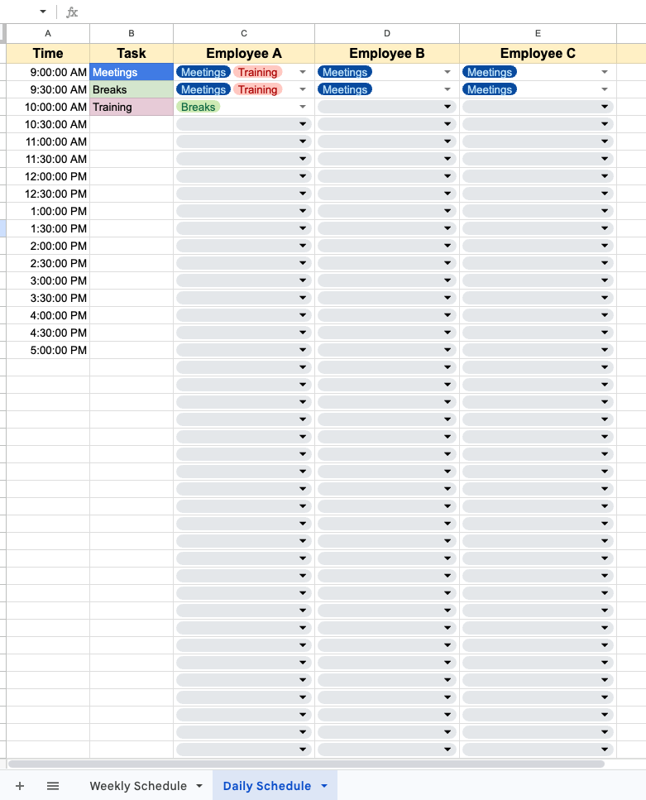This screenshot has height=800, width=646.
Task: Switch to the Weekly Schedule tab
Action: (x=138, y=786)
